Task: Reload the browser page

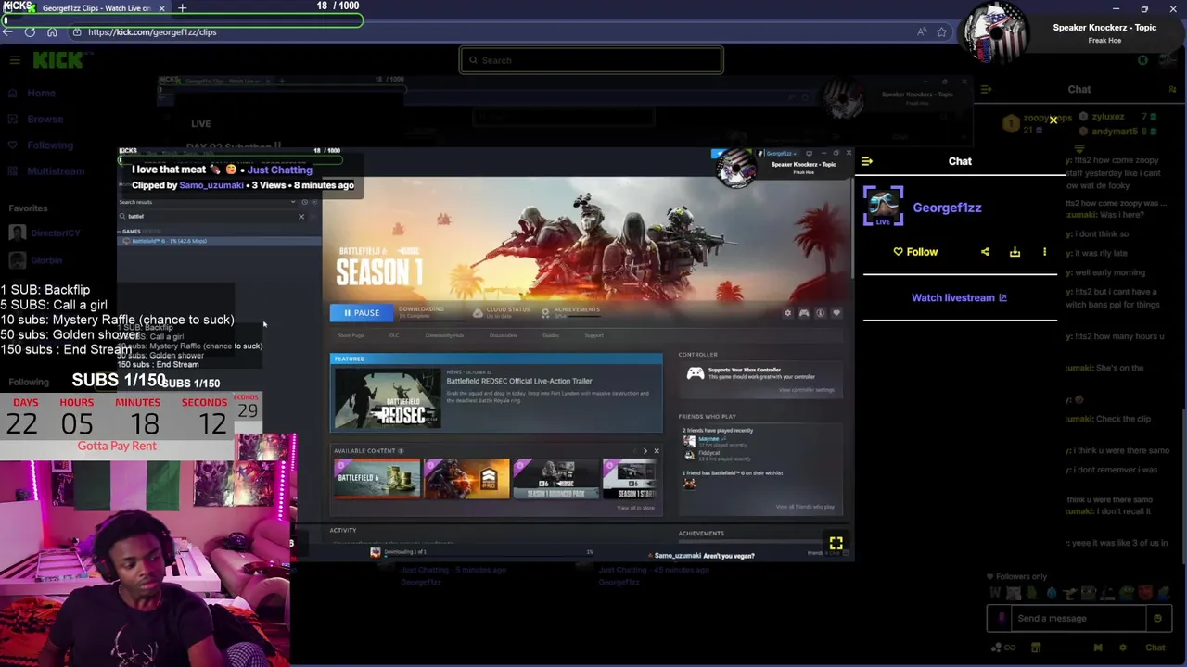Action: [x=30, y=31]
